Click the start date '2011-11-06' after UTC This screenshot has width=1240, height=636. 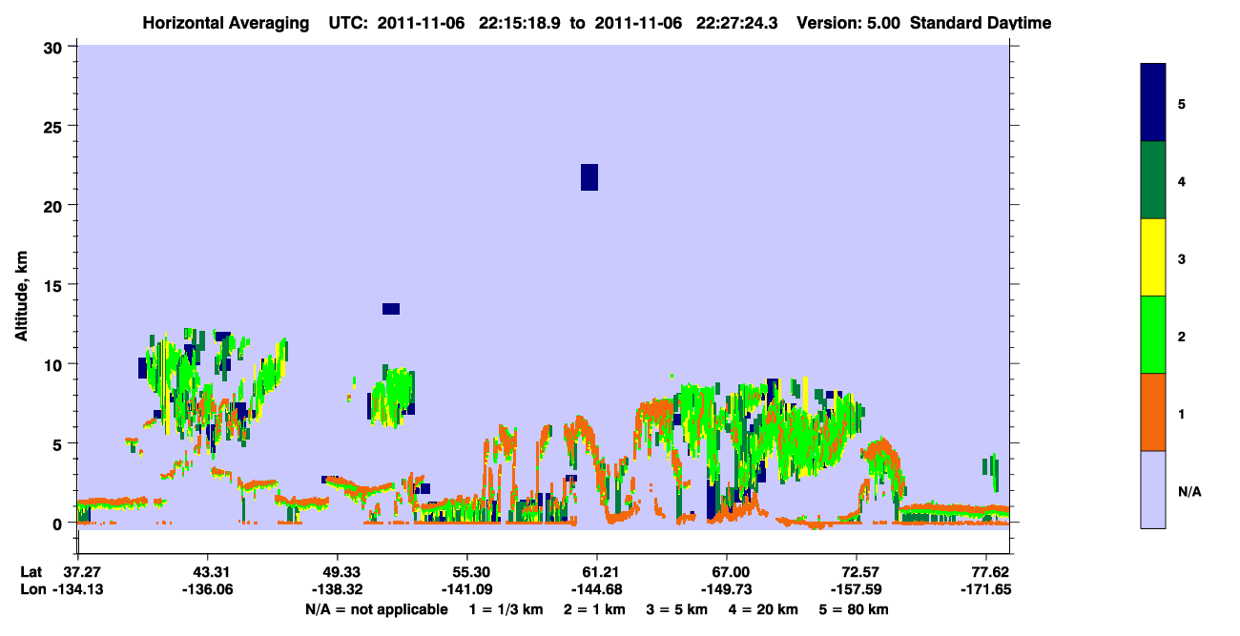click(421, 23)
